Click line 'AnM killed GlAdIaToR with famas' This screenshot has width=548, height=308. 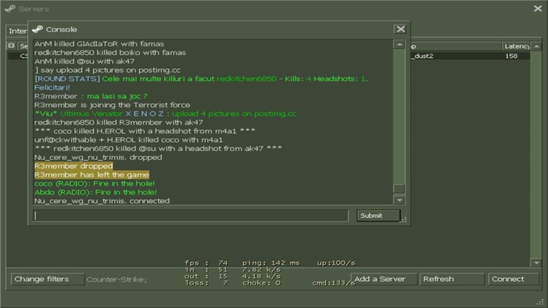[99, 44]
